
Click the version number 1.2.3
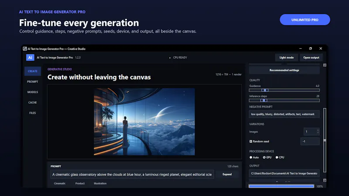[x=78, y=57]
